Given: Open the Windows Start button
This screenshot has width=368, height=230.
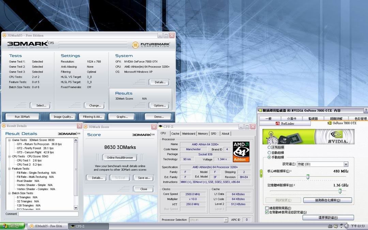Looking at the screenshot, I should tap(12, 226).
